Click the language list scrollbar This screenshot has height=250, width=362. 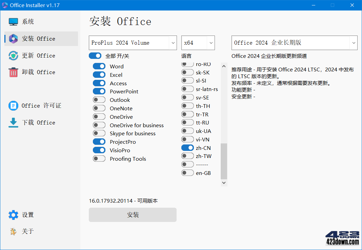pyautogui.click(x=224, y=159)
